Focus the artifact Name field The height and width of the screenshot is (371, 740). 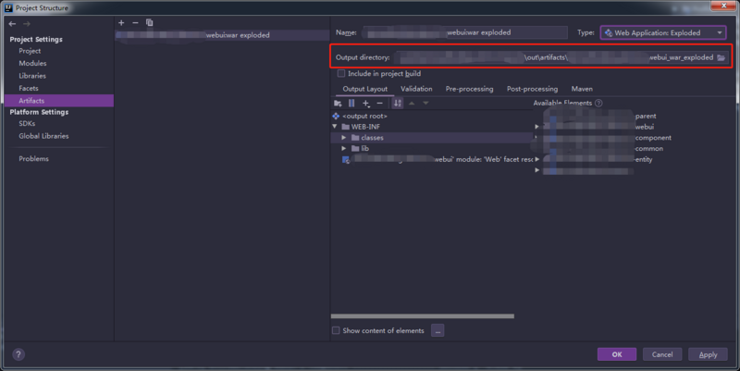pyautogui.click(x=465, y=32)
